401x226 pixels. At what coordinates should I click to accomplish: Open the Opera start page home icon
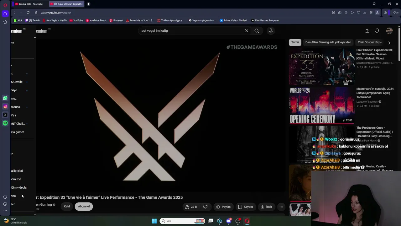[x=5, y=13]
